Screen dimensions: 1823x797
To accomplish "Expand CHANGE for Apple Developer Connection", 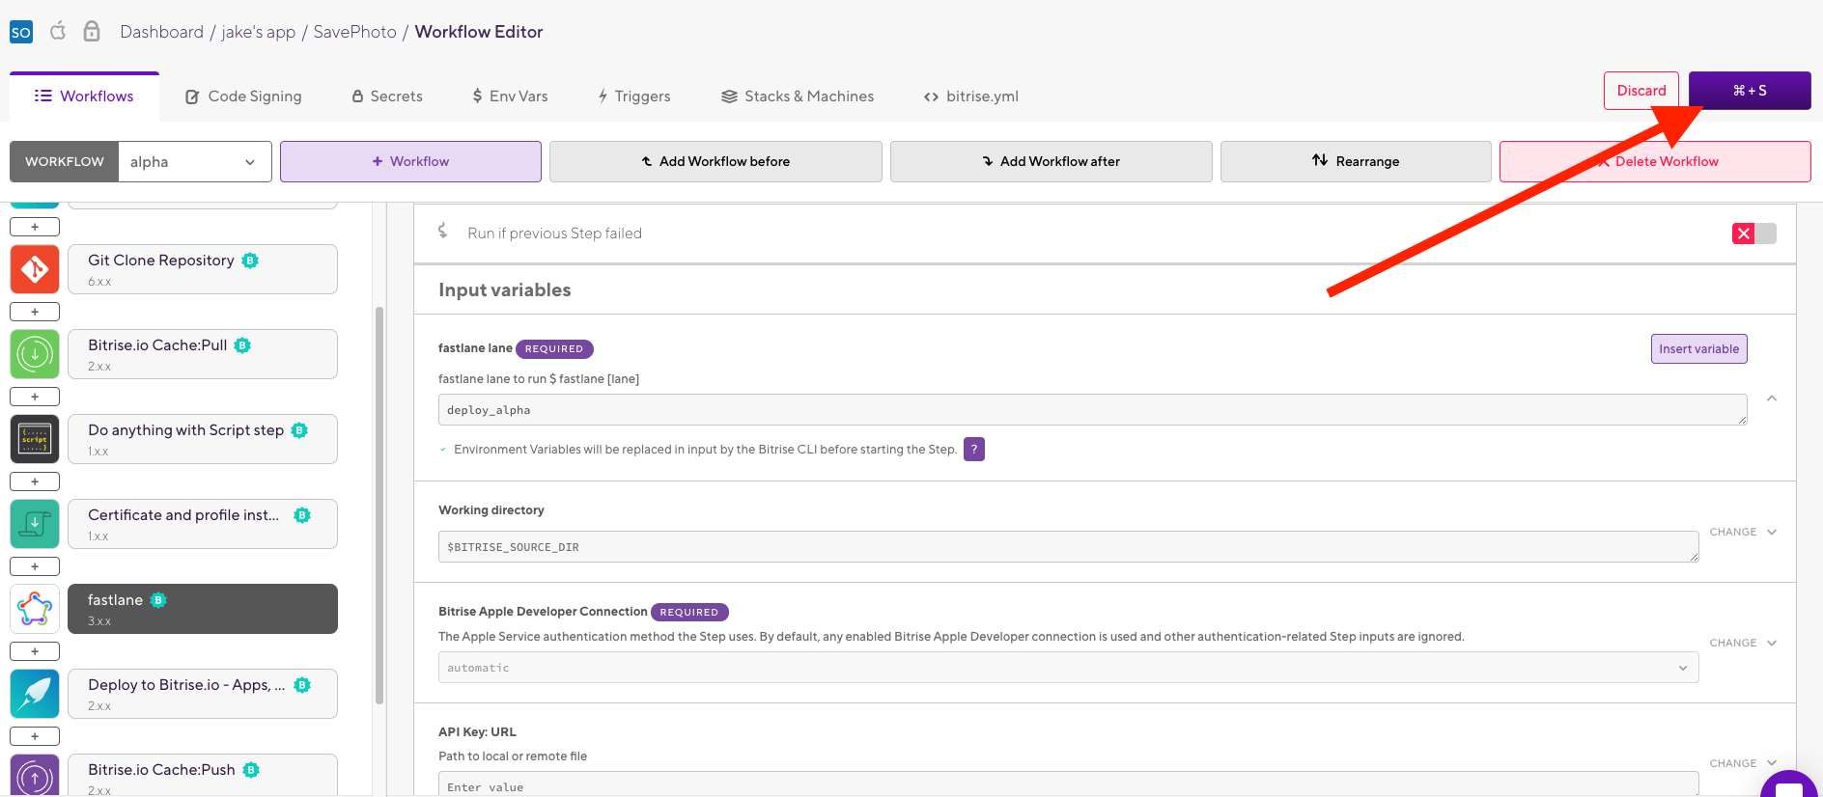I will (1743, 643).
